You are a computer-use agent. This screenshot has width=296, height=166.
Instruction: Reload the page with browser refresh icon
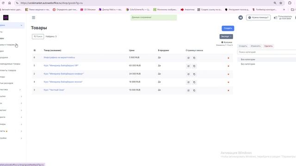click(3, 3)
